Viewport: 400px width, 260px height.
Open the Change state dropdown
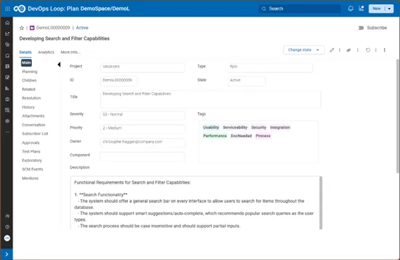pyautogui.click(x=303, y=50)
